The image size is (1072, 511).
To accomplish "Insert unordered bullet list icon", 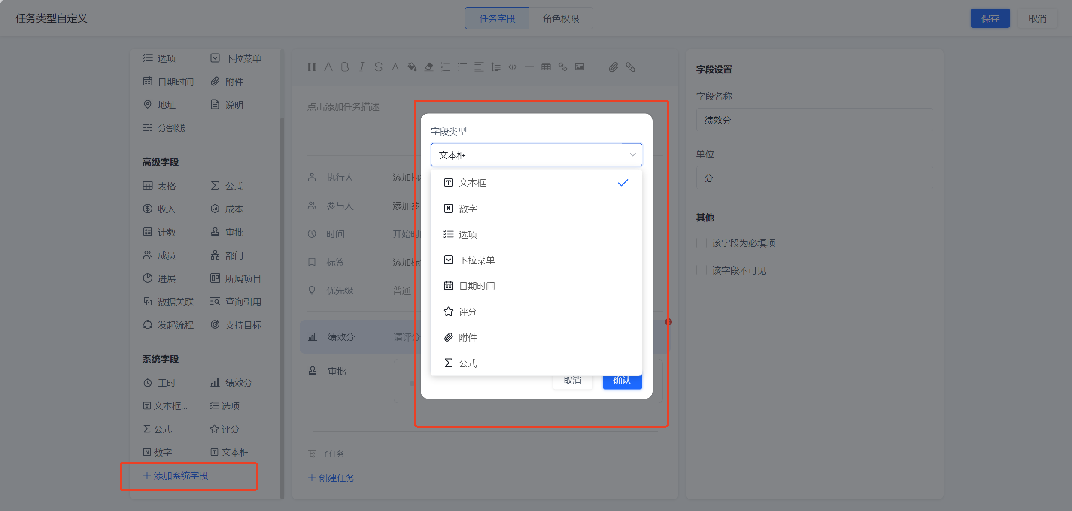I will [462, 67].
